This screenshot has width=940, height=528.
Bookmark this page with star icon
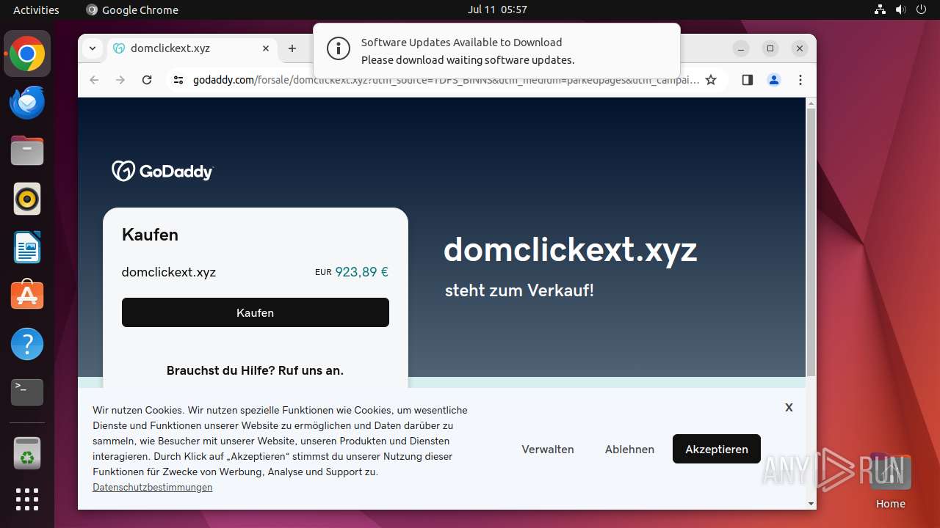[x=711, y=80]
